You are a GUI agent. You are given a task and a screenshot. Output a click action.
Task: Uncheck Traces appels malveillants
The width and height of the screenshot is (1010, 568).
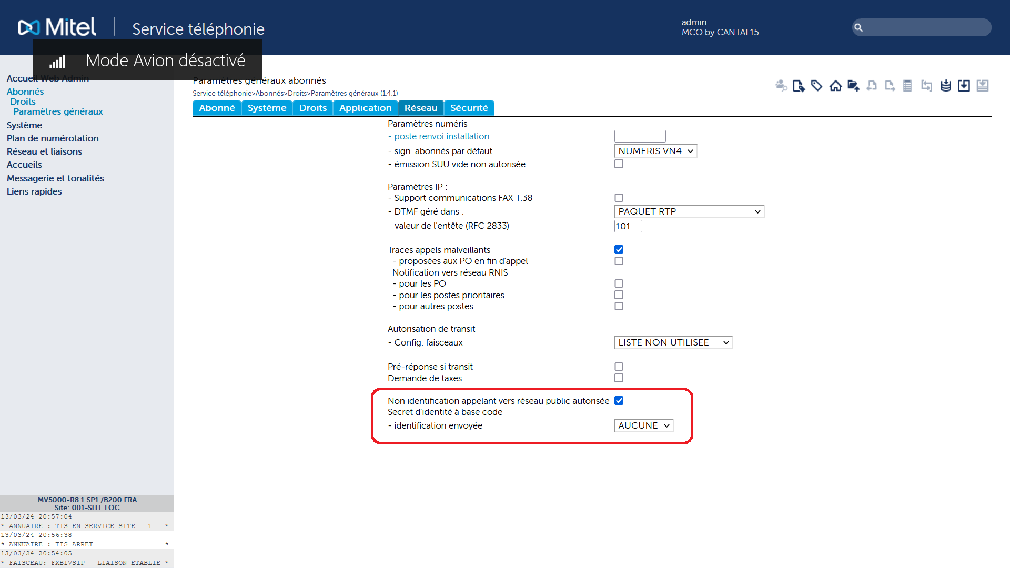click(619, 250)
